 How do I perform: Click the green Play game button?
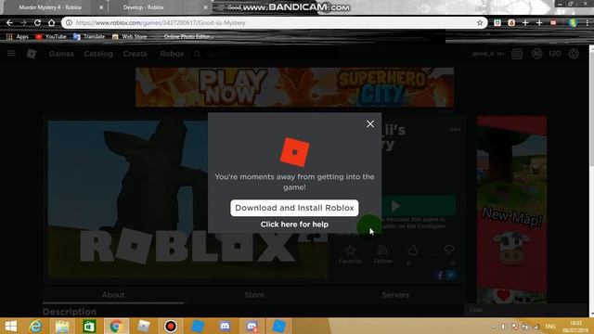click(x=419, y=206)
